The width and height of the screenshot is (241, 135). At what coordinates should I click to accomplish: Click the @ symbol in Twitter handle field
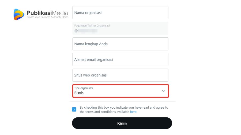pyautogui.click(x=76, y=31)
